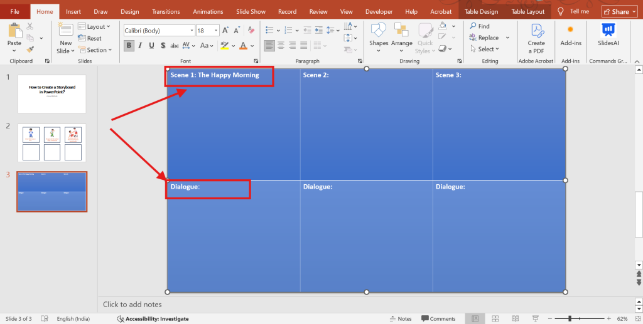Expand the Layout dropdown in Slides group

[94, 27]
